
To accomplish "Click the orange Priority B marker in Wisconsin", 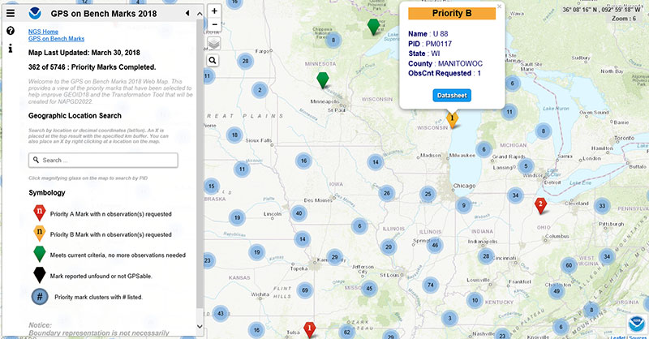I will point(453,118).
